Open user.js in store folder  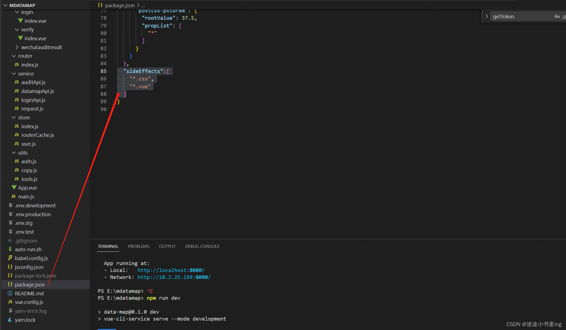[x=29, y=144]
